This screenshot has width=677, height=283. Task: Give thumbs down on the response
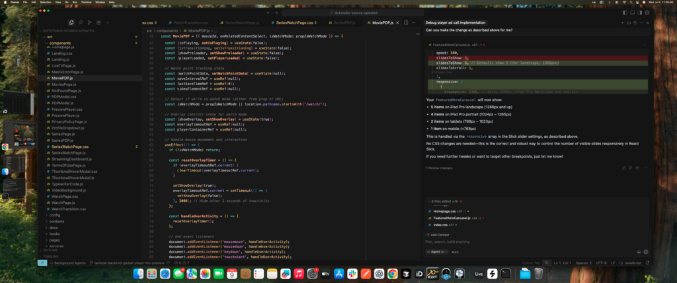(x=630, y=168)
